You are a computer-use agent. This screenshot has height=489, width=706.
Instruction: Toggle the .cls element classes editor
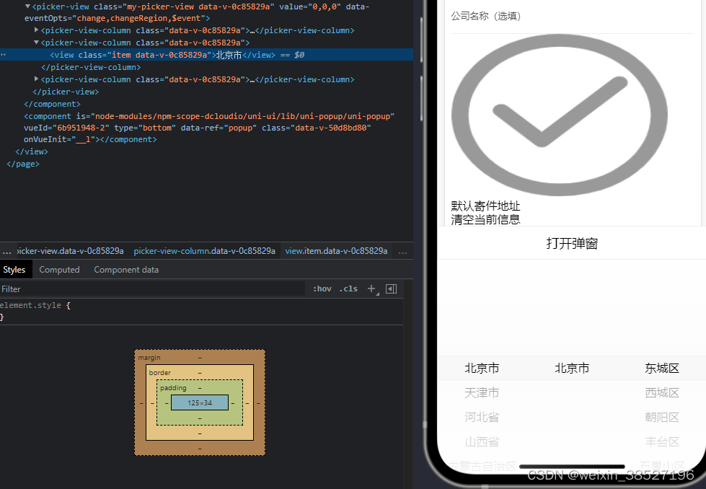(348, 288)
